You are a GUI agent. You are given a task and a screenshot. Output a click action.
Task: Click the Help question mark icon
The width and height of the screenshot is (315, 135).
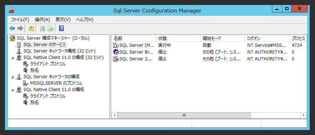(62, 29)
